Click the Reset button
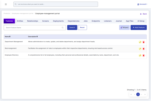The height and width of the screenshot is (101, 151). click(82, 27)
